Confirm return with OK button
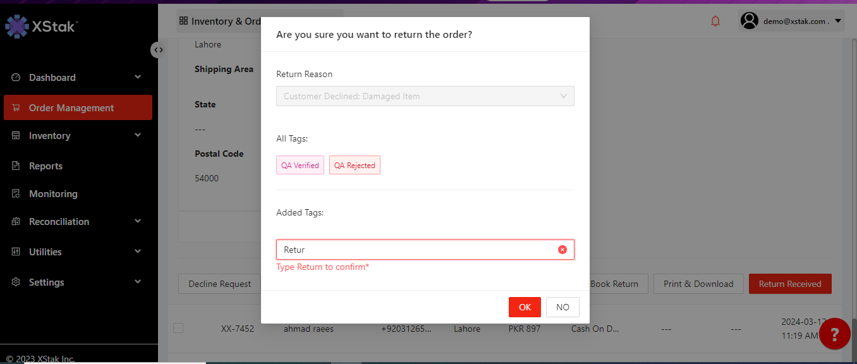The height and width of the screenshot is (364, 857). pyautogui.click(x=525, y=307)
